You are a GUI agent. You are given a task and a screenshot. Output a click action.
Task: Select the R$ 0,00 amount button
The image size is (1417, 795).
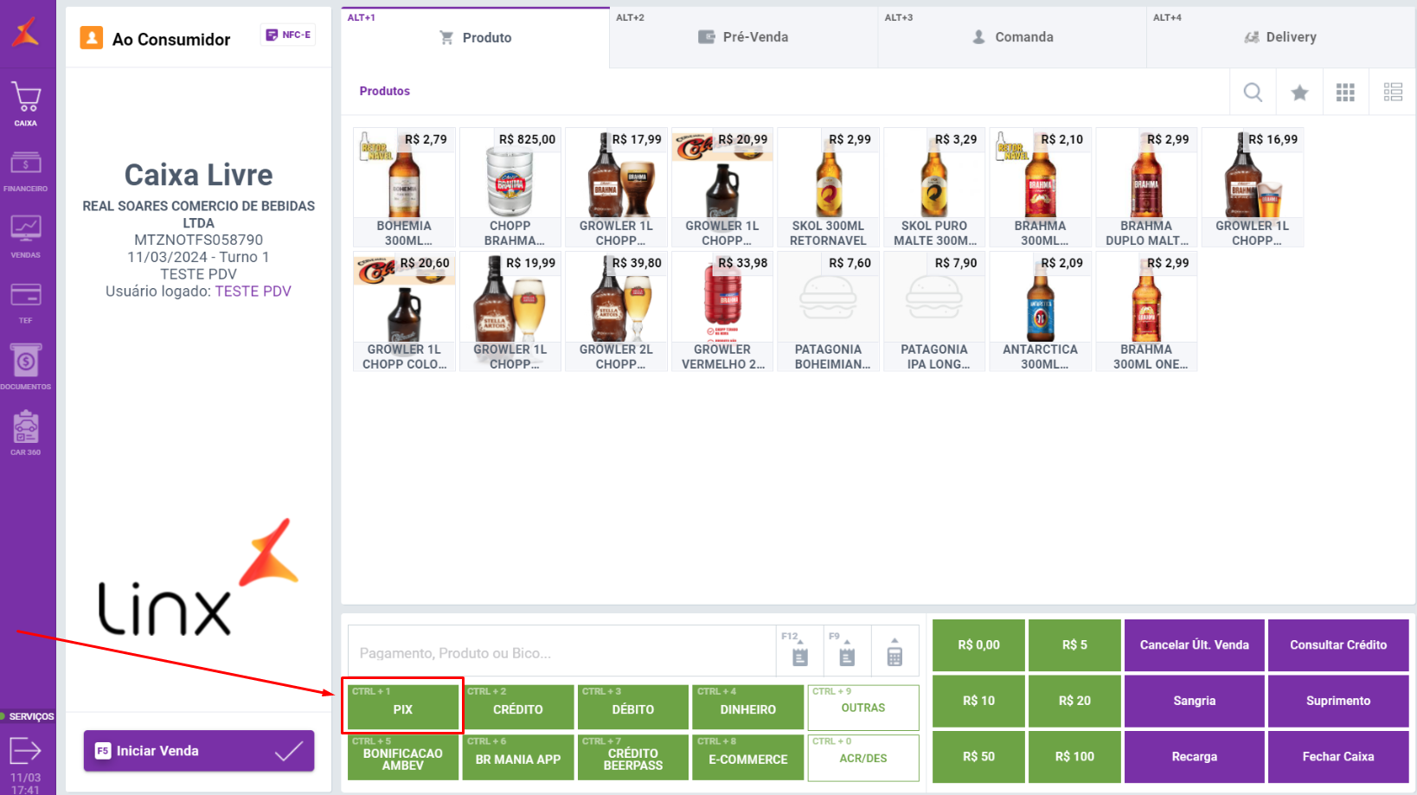pyautogui.click(x=978, y=644)
